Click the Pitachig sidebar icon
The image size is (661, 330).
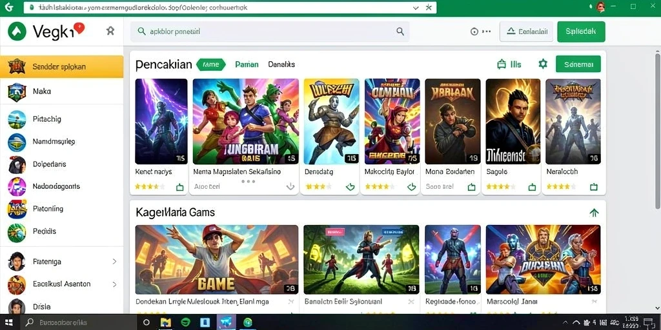pos(17,119)
